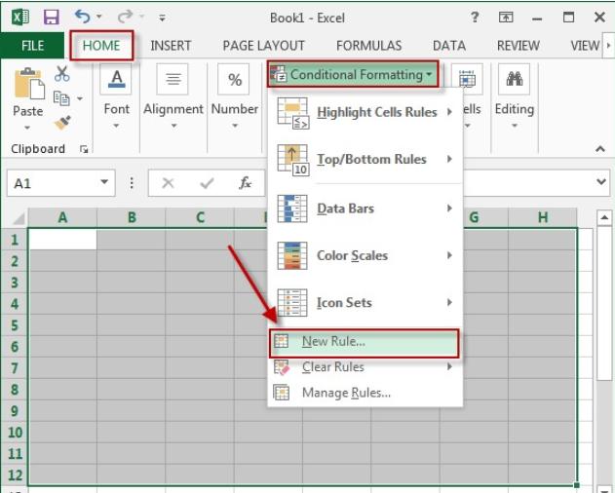The width and height of the screenshot is (615, 493).
Task: Open the Number group percent button
Action: (x=235, y=96)
